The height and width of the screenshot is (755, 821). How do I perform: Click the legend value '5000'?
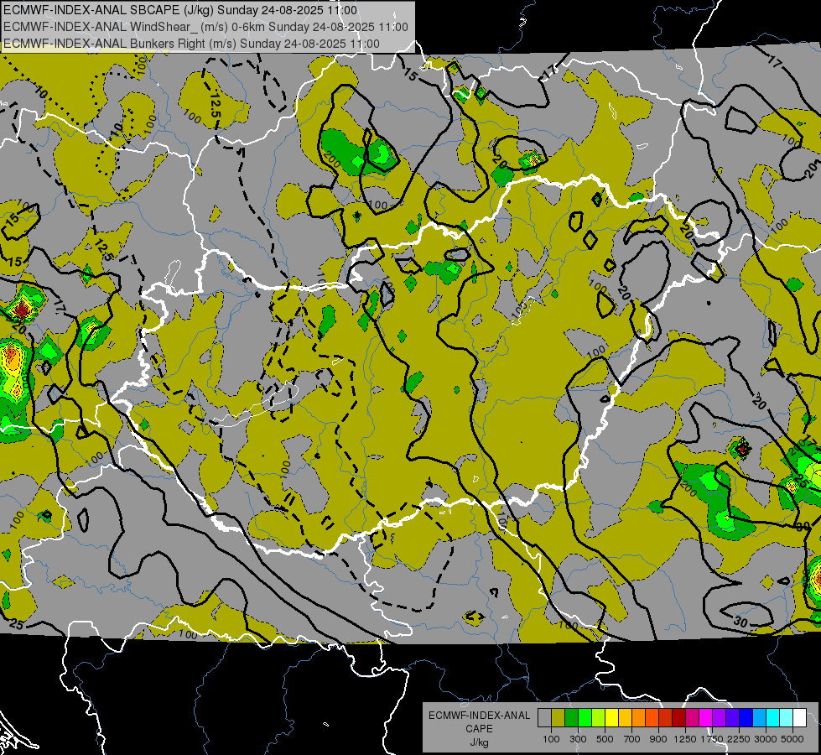click(792, 739)
